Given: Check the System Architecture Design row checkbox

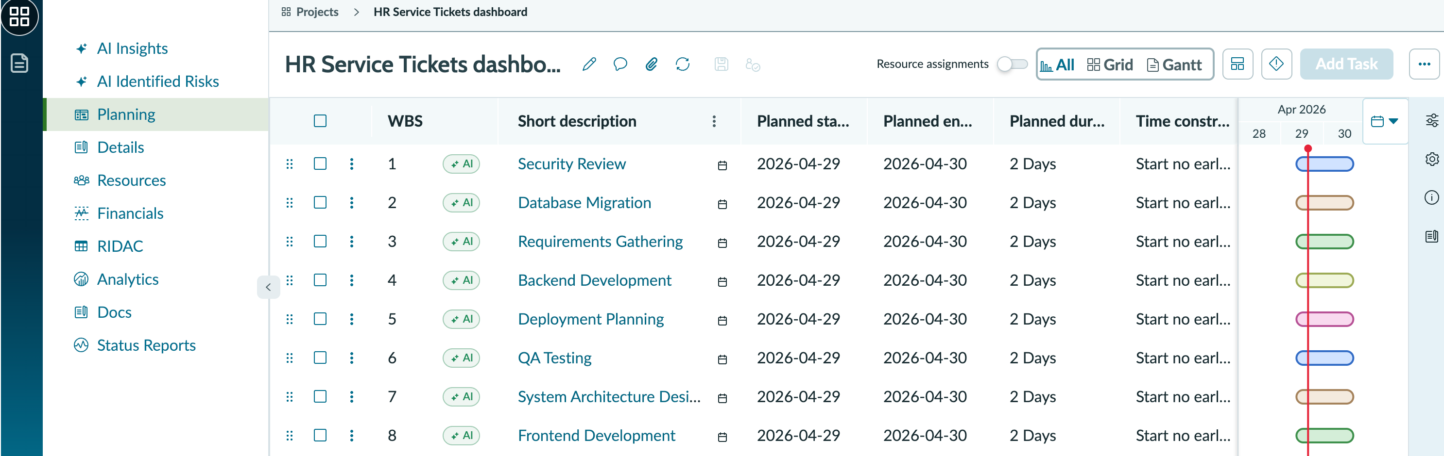Looking at the screenshot, I should (x=320, y=396).
